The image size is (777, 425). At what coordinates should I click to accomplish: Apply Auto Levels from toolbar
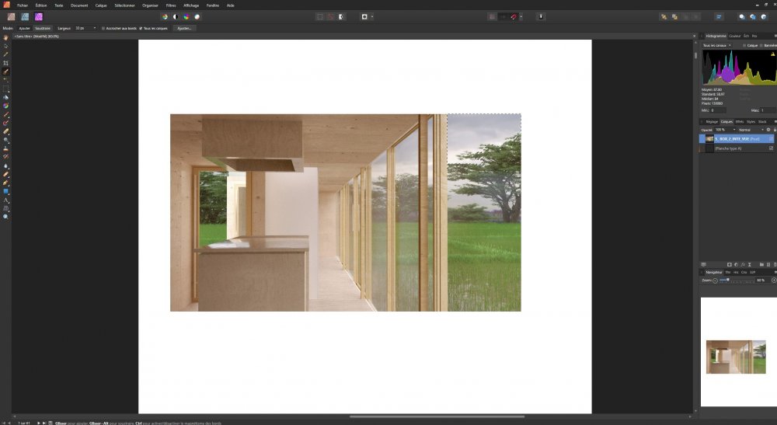point(165,17)
